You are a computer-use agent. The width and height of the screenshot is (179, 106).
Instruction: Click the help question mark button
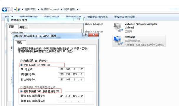pos(85,35)
